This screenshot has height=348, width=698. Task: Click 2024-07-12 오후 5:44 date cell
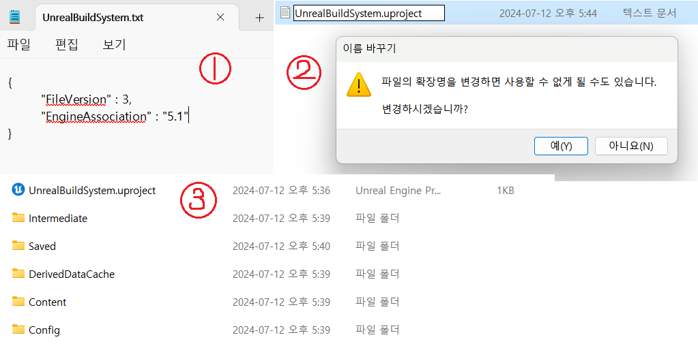547,14
